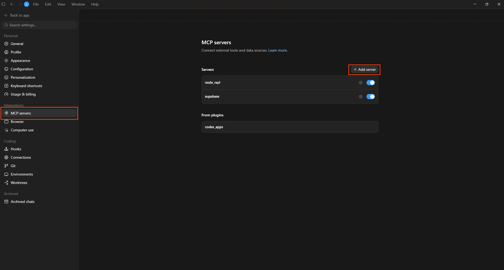Click the Usage & billing gauge icon
The width and height of the screenshot is (504, 270).
pos(6,94)
